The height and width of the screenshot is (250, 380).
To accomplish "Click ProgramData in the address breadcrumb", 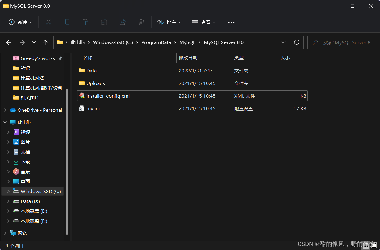I will click(156, 42).
